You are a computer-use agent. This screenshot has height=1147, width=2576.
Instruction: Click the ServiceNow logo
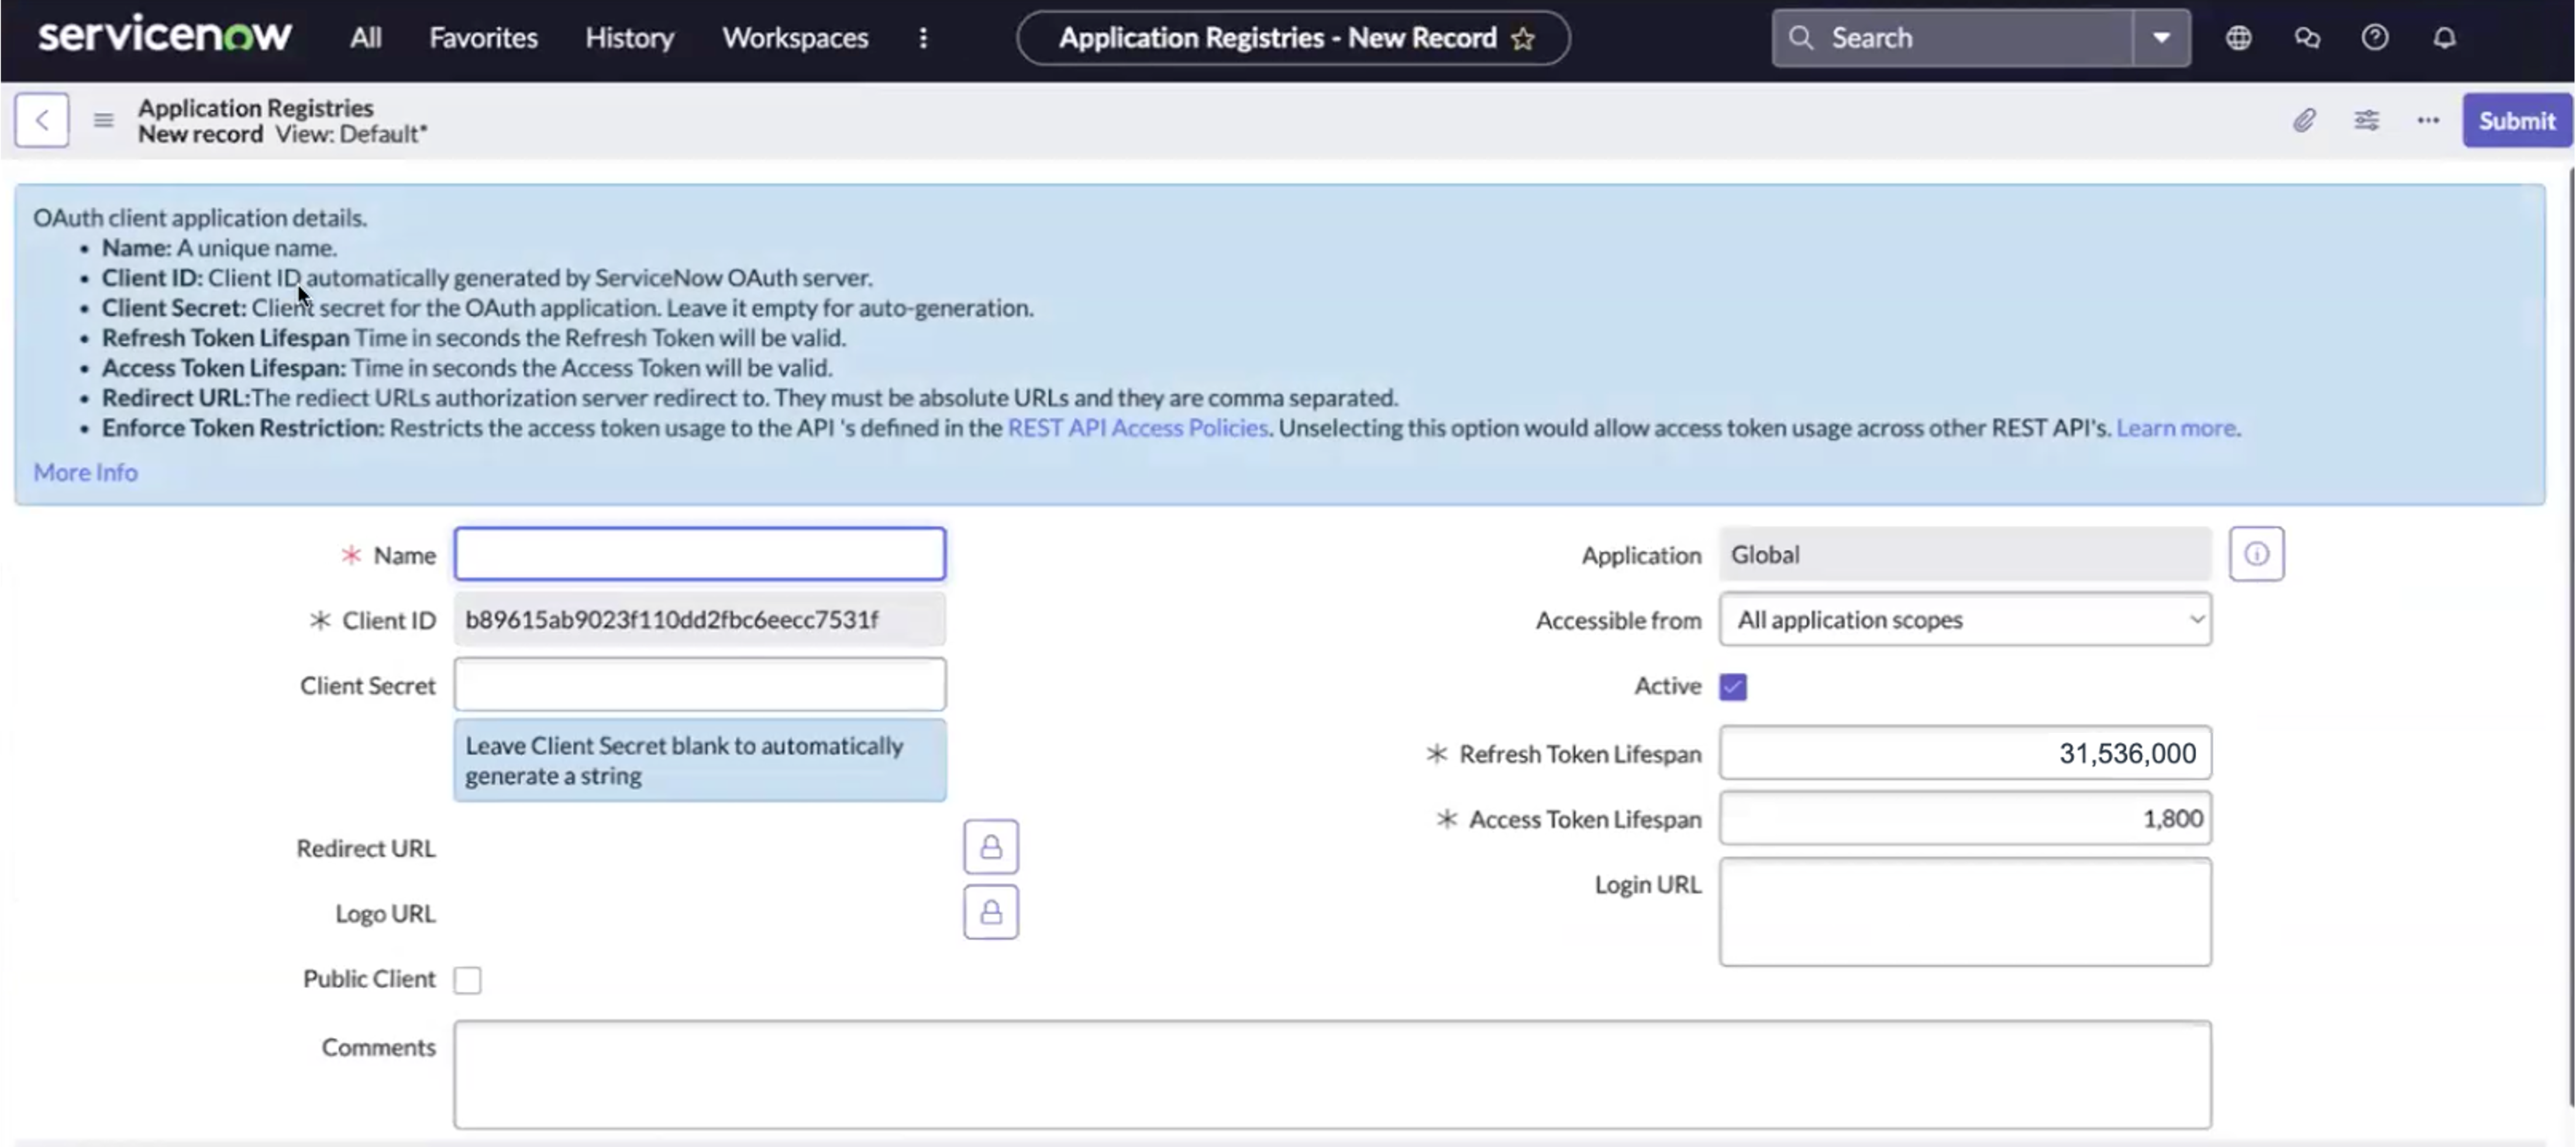(x=165, y=36)
